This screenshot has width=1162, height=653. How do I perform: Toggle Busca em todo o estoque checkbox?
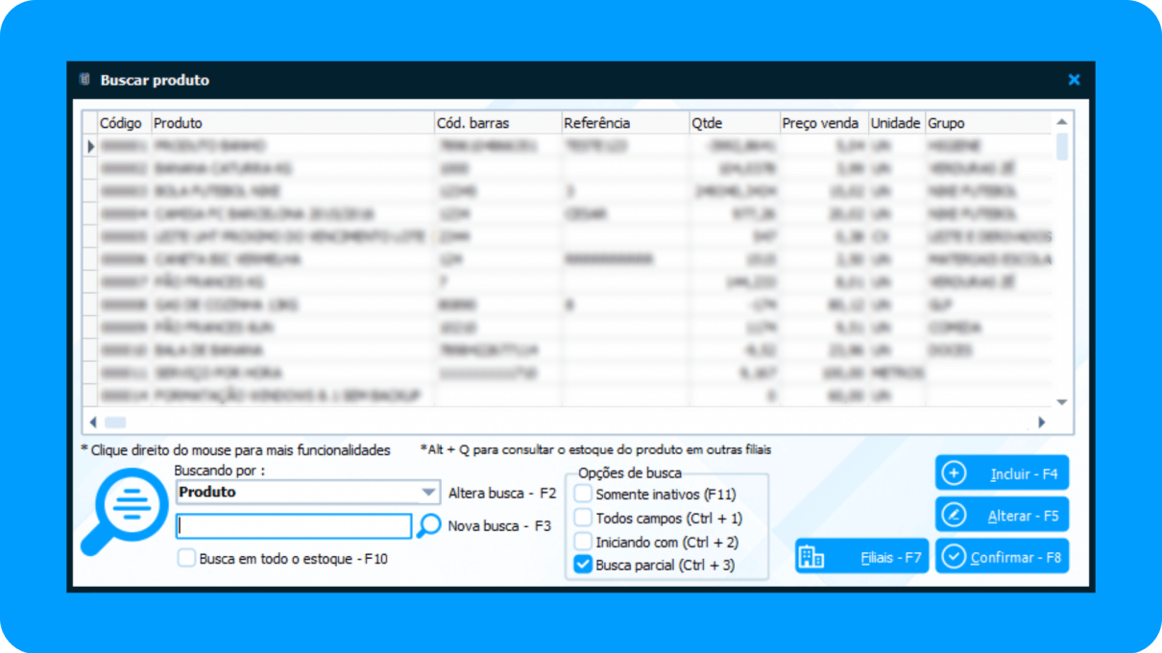pyautogui.click(x=186, y=558)
